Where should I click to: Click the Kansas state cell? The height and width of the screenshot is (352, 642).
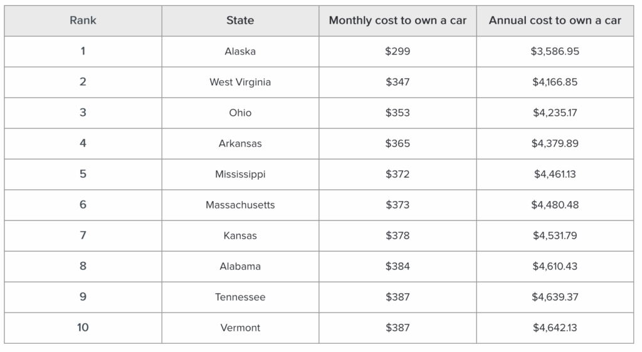[x=240, y=236]
